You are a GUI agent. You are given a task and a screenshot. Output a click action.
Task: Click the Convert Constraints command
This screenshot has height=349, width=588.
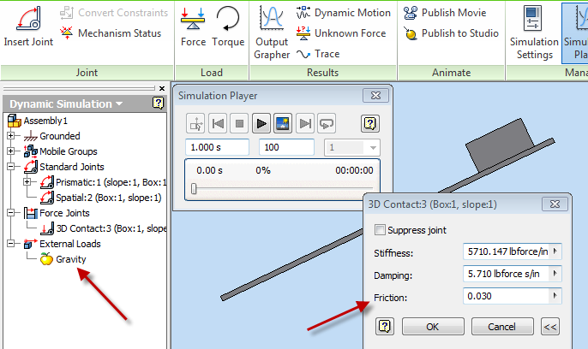pyautogui.click(x=114, y=13)
